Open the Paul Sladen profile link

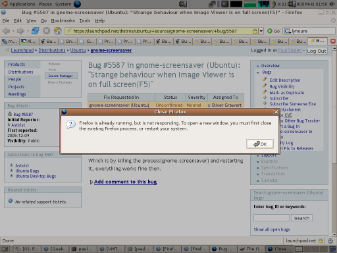point(290,50)
